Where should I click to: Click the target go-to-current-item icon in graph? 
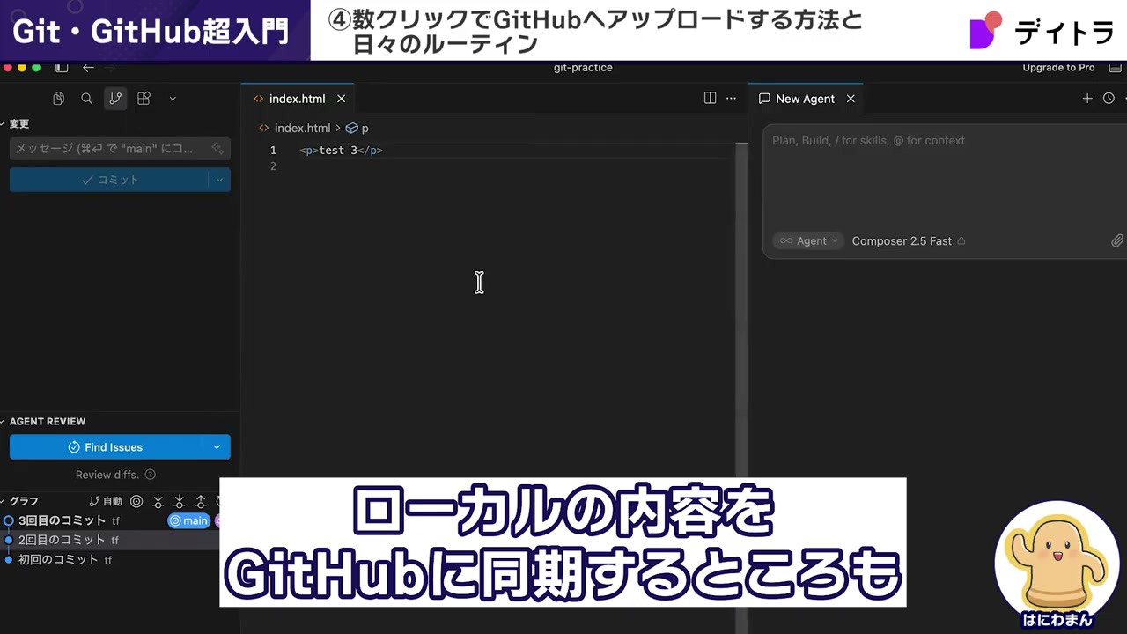136,501
